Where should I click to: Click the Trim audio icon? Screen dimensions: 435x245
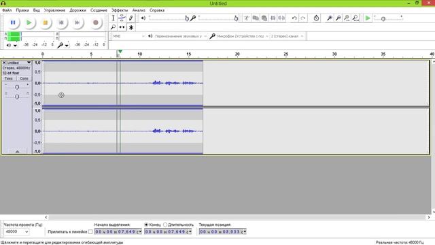coord(273,18)
